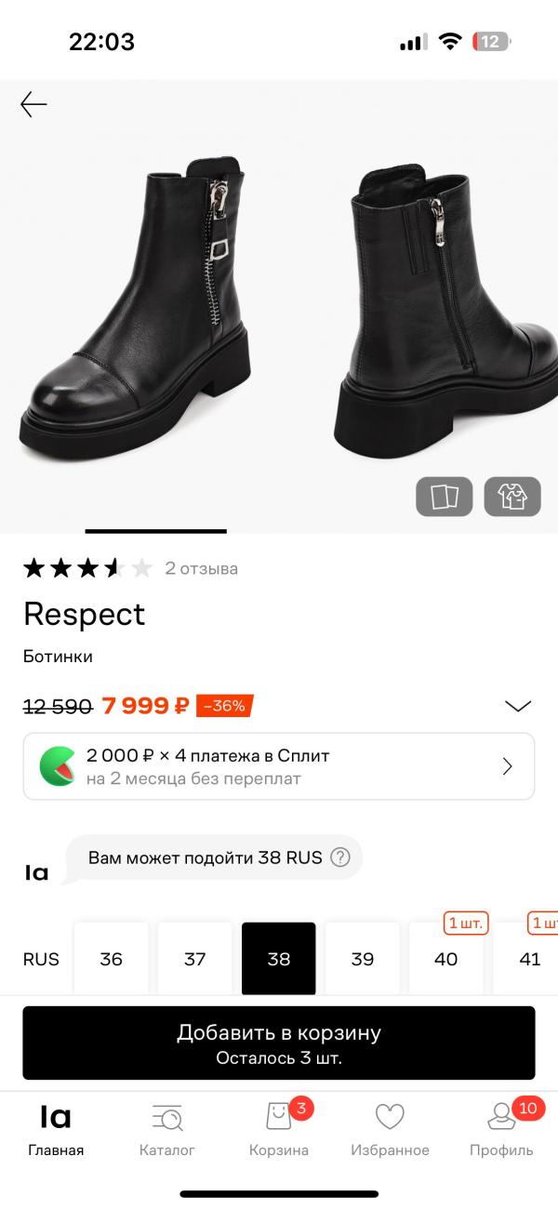Tap the size recommendation help icon
The width and height of the screenshot is (558, 1209).
[x=340, y=857]
